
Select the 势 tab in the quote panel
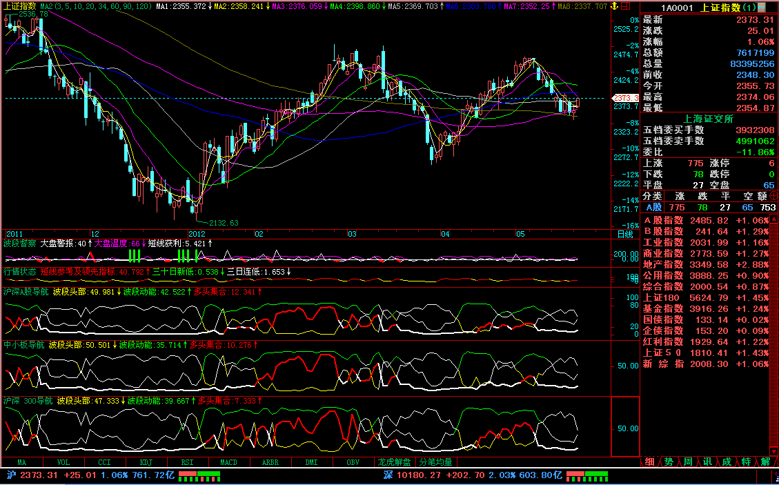(669, 462)
